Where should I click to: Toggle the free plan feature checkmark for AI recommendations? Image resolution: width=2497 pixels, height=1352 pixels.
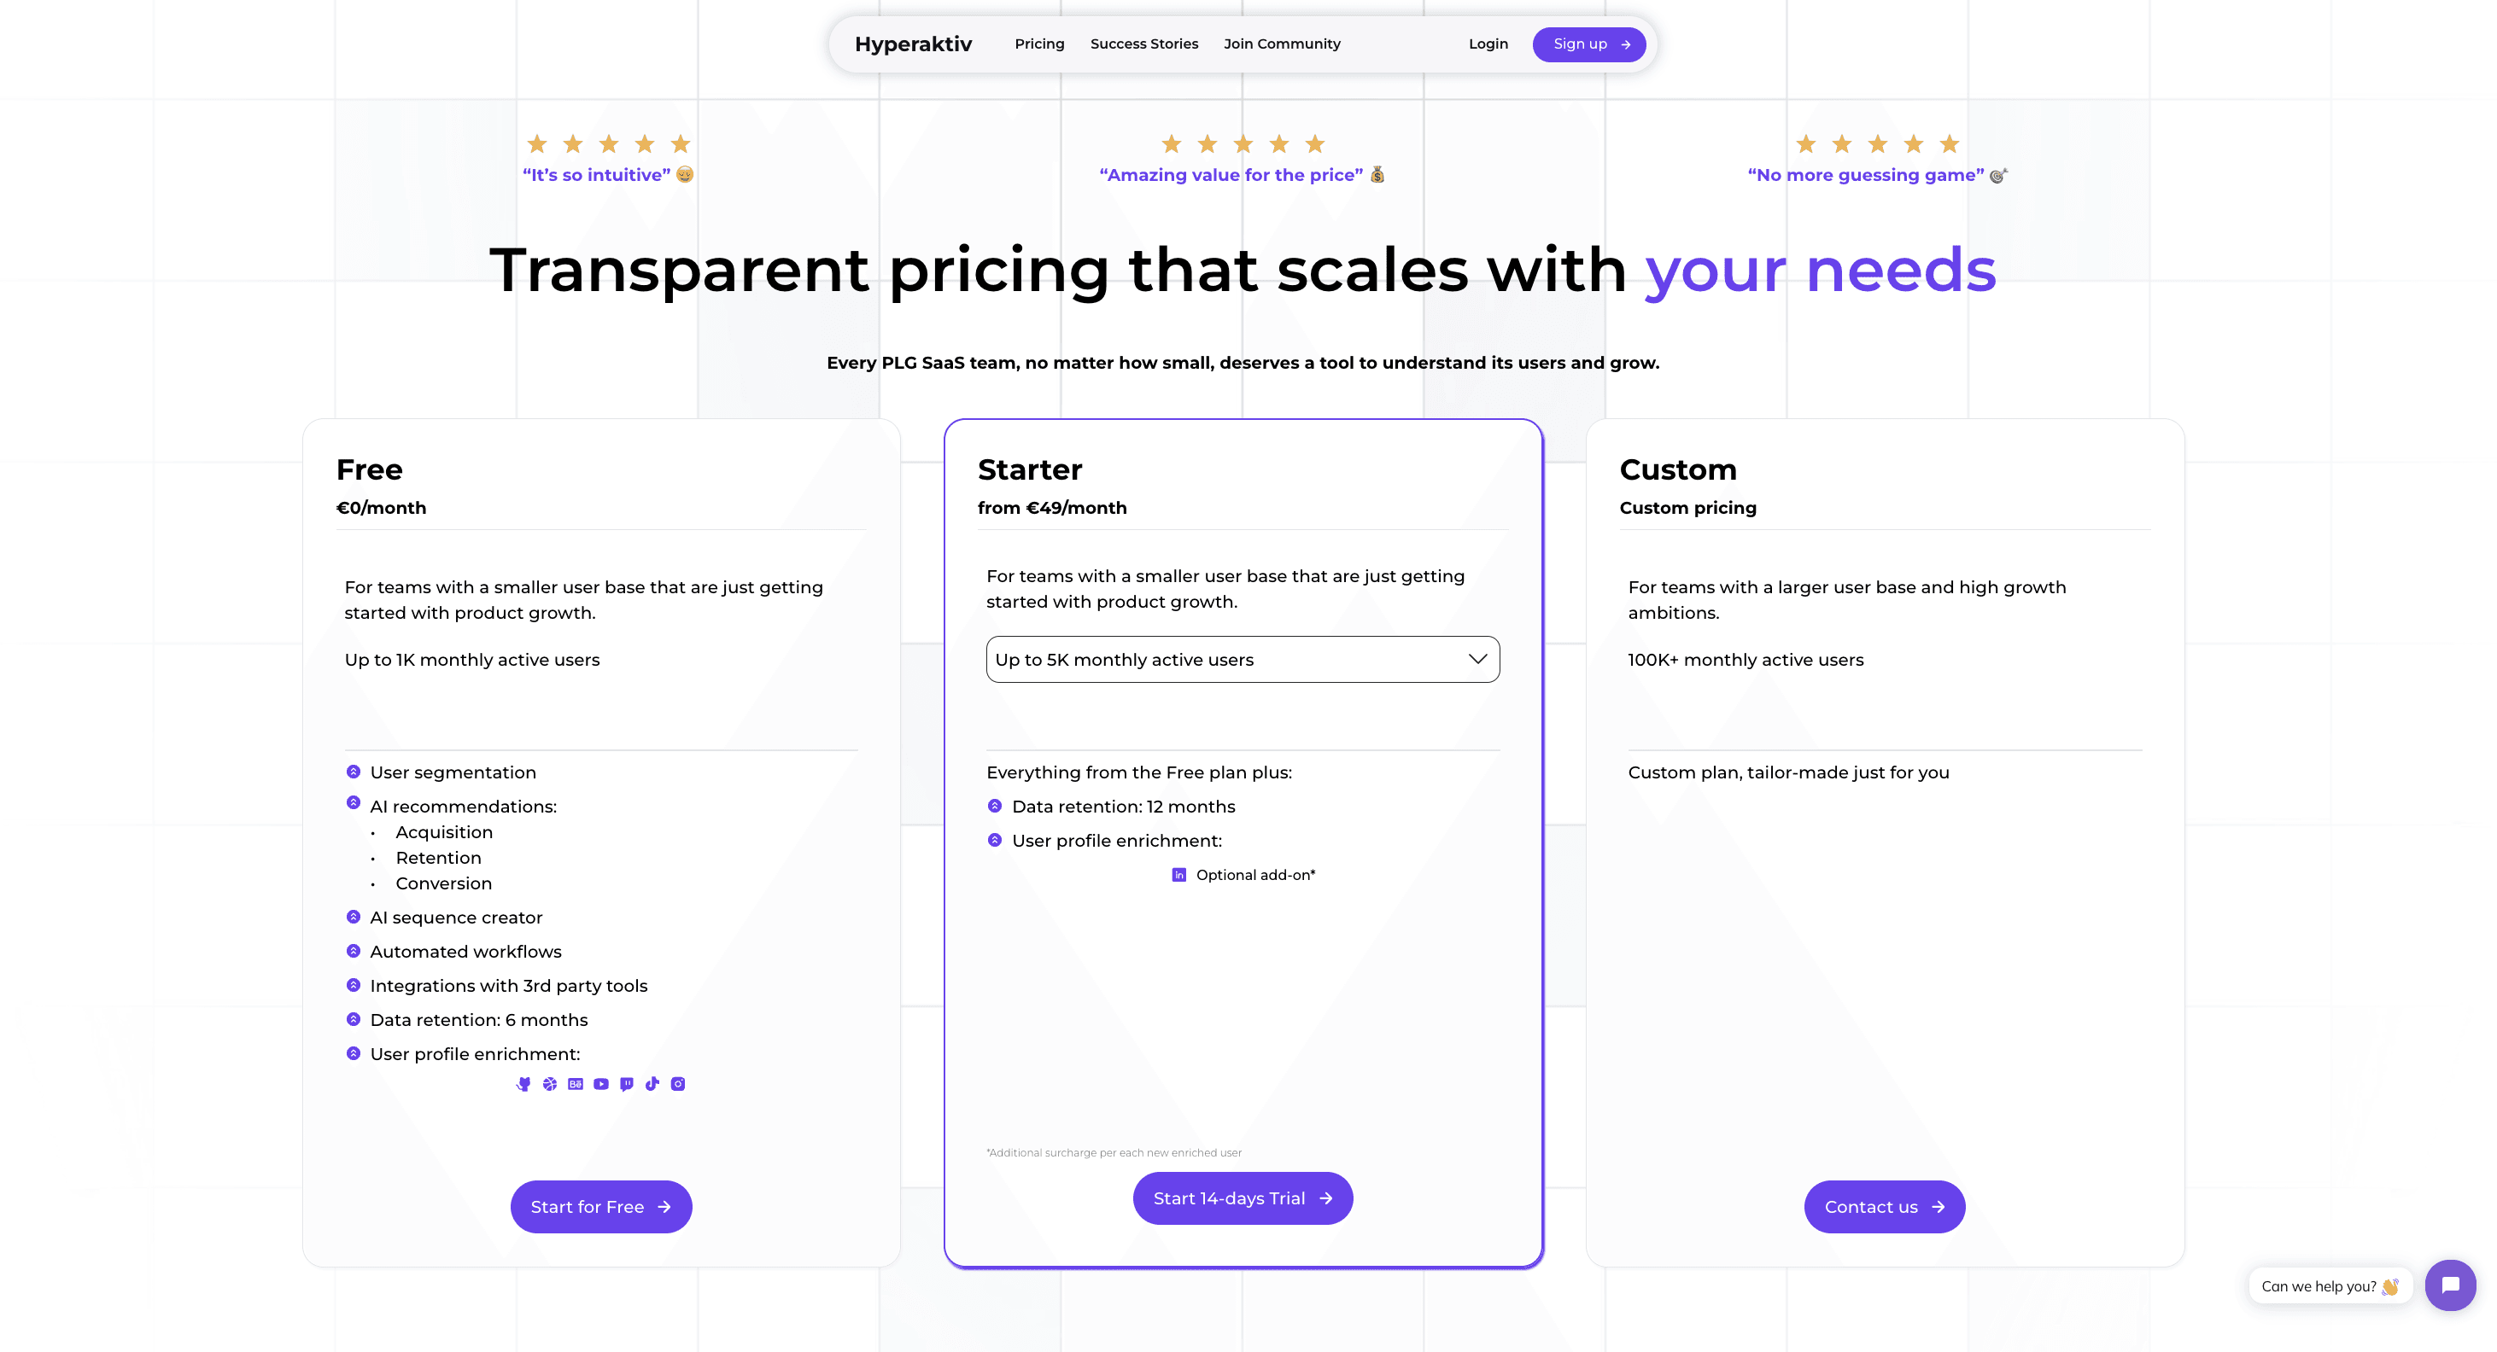(352, 806)
